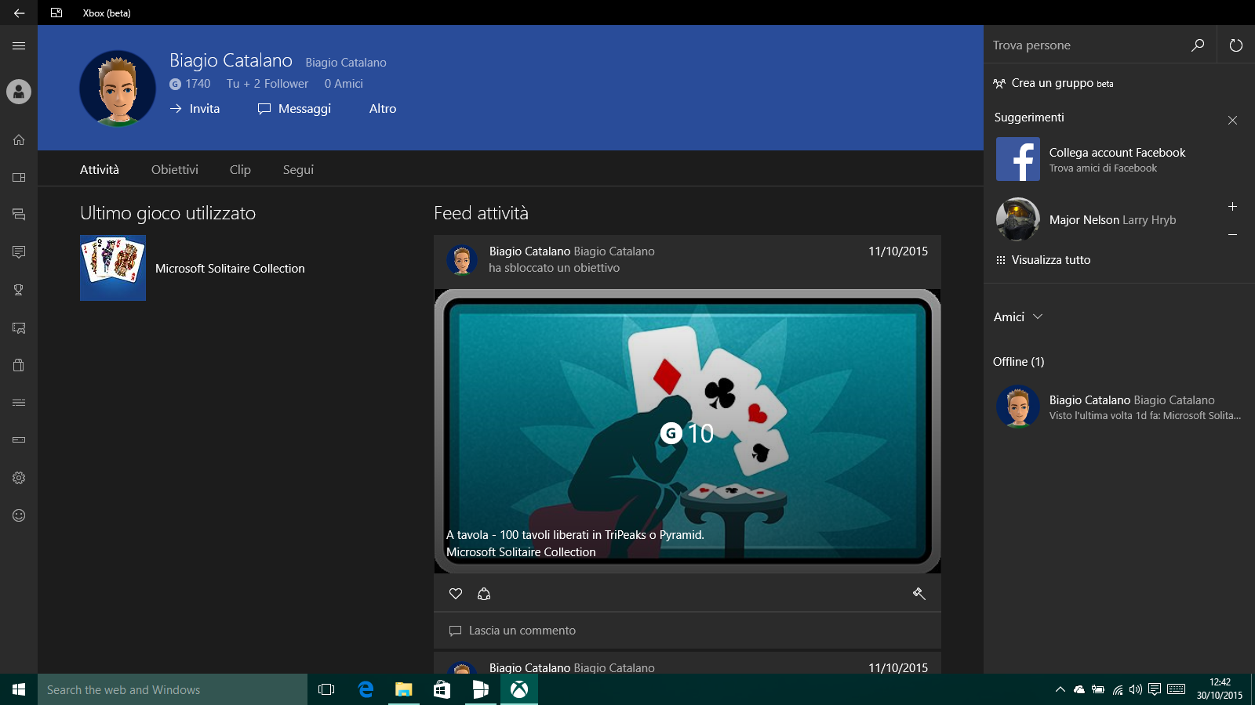1255x705 pixels.
Task: Click the 1740 gamerscore value
Action: click(190, 84)
